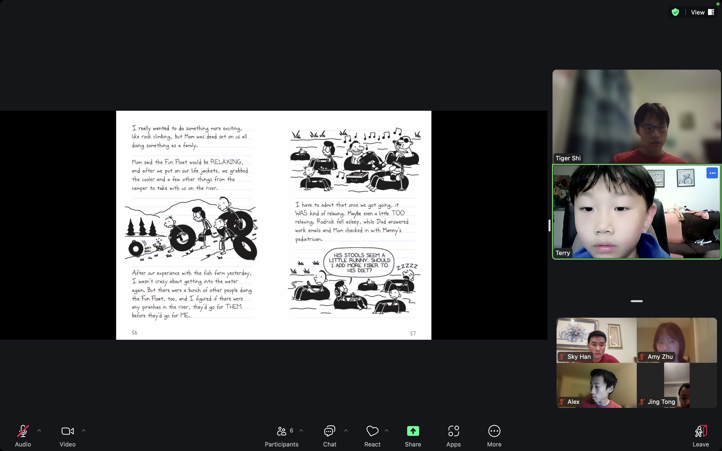Leave the meeting
Image resolution: width=722 pixels, height=451 pixels.
700,436
